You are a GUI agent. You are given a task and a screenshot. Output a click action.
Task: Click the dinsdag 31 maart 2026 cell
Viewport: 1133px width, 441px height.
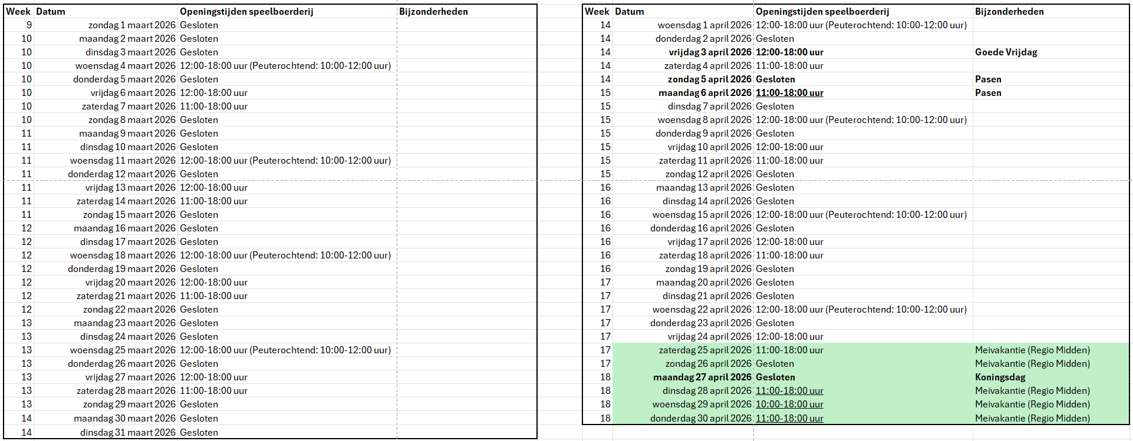coord(127,433)
